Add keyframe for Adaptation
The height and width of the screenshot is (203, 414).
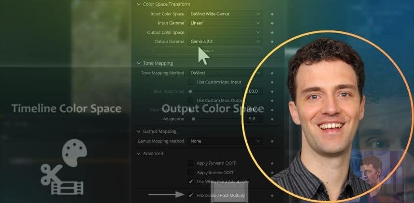[x=272, y=119]
